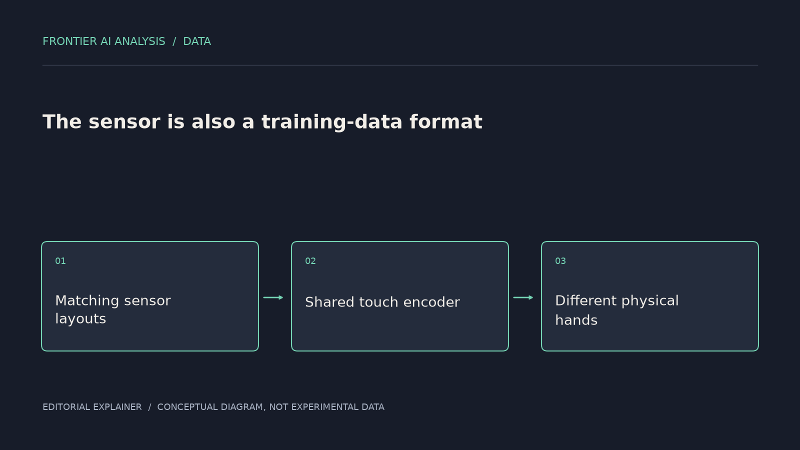This screenshot has height=450, width=800.
Task: Select the Different physical text line
Action: [617, 300]
